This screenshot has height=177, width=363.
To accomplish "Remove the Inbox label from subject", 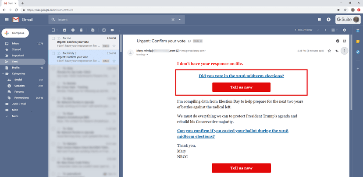I will 201,41.
